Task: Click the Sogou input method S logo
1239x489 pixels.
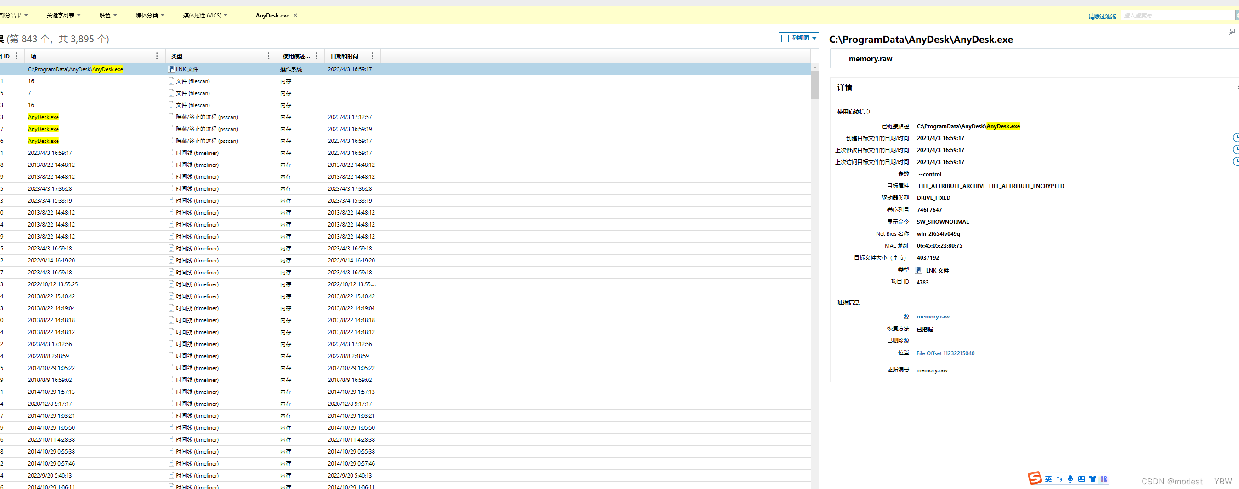Action: [x=1035, y=478]
